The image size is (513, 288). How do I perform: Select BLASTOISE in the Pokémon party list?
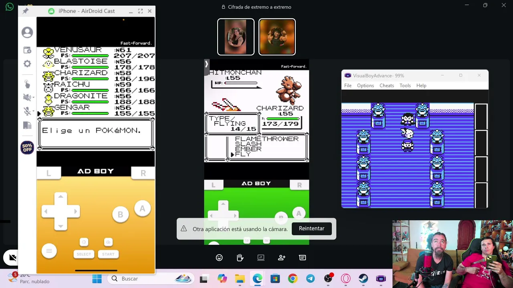click(81, 61)
